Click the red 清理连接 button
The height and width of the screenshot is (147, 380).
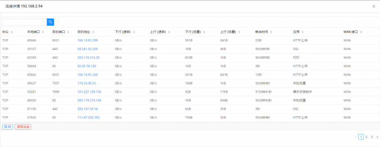click(x=23, y=127)
